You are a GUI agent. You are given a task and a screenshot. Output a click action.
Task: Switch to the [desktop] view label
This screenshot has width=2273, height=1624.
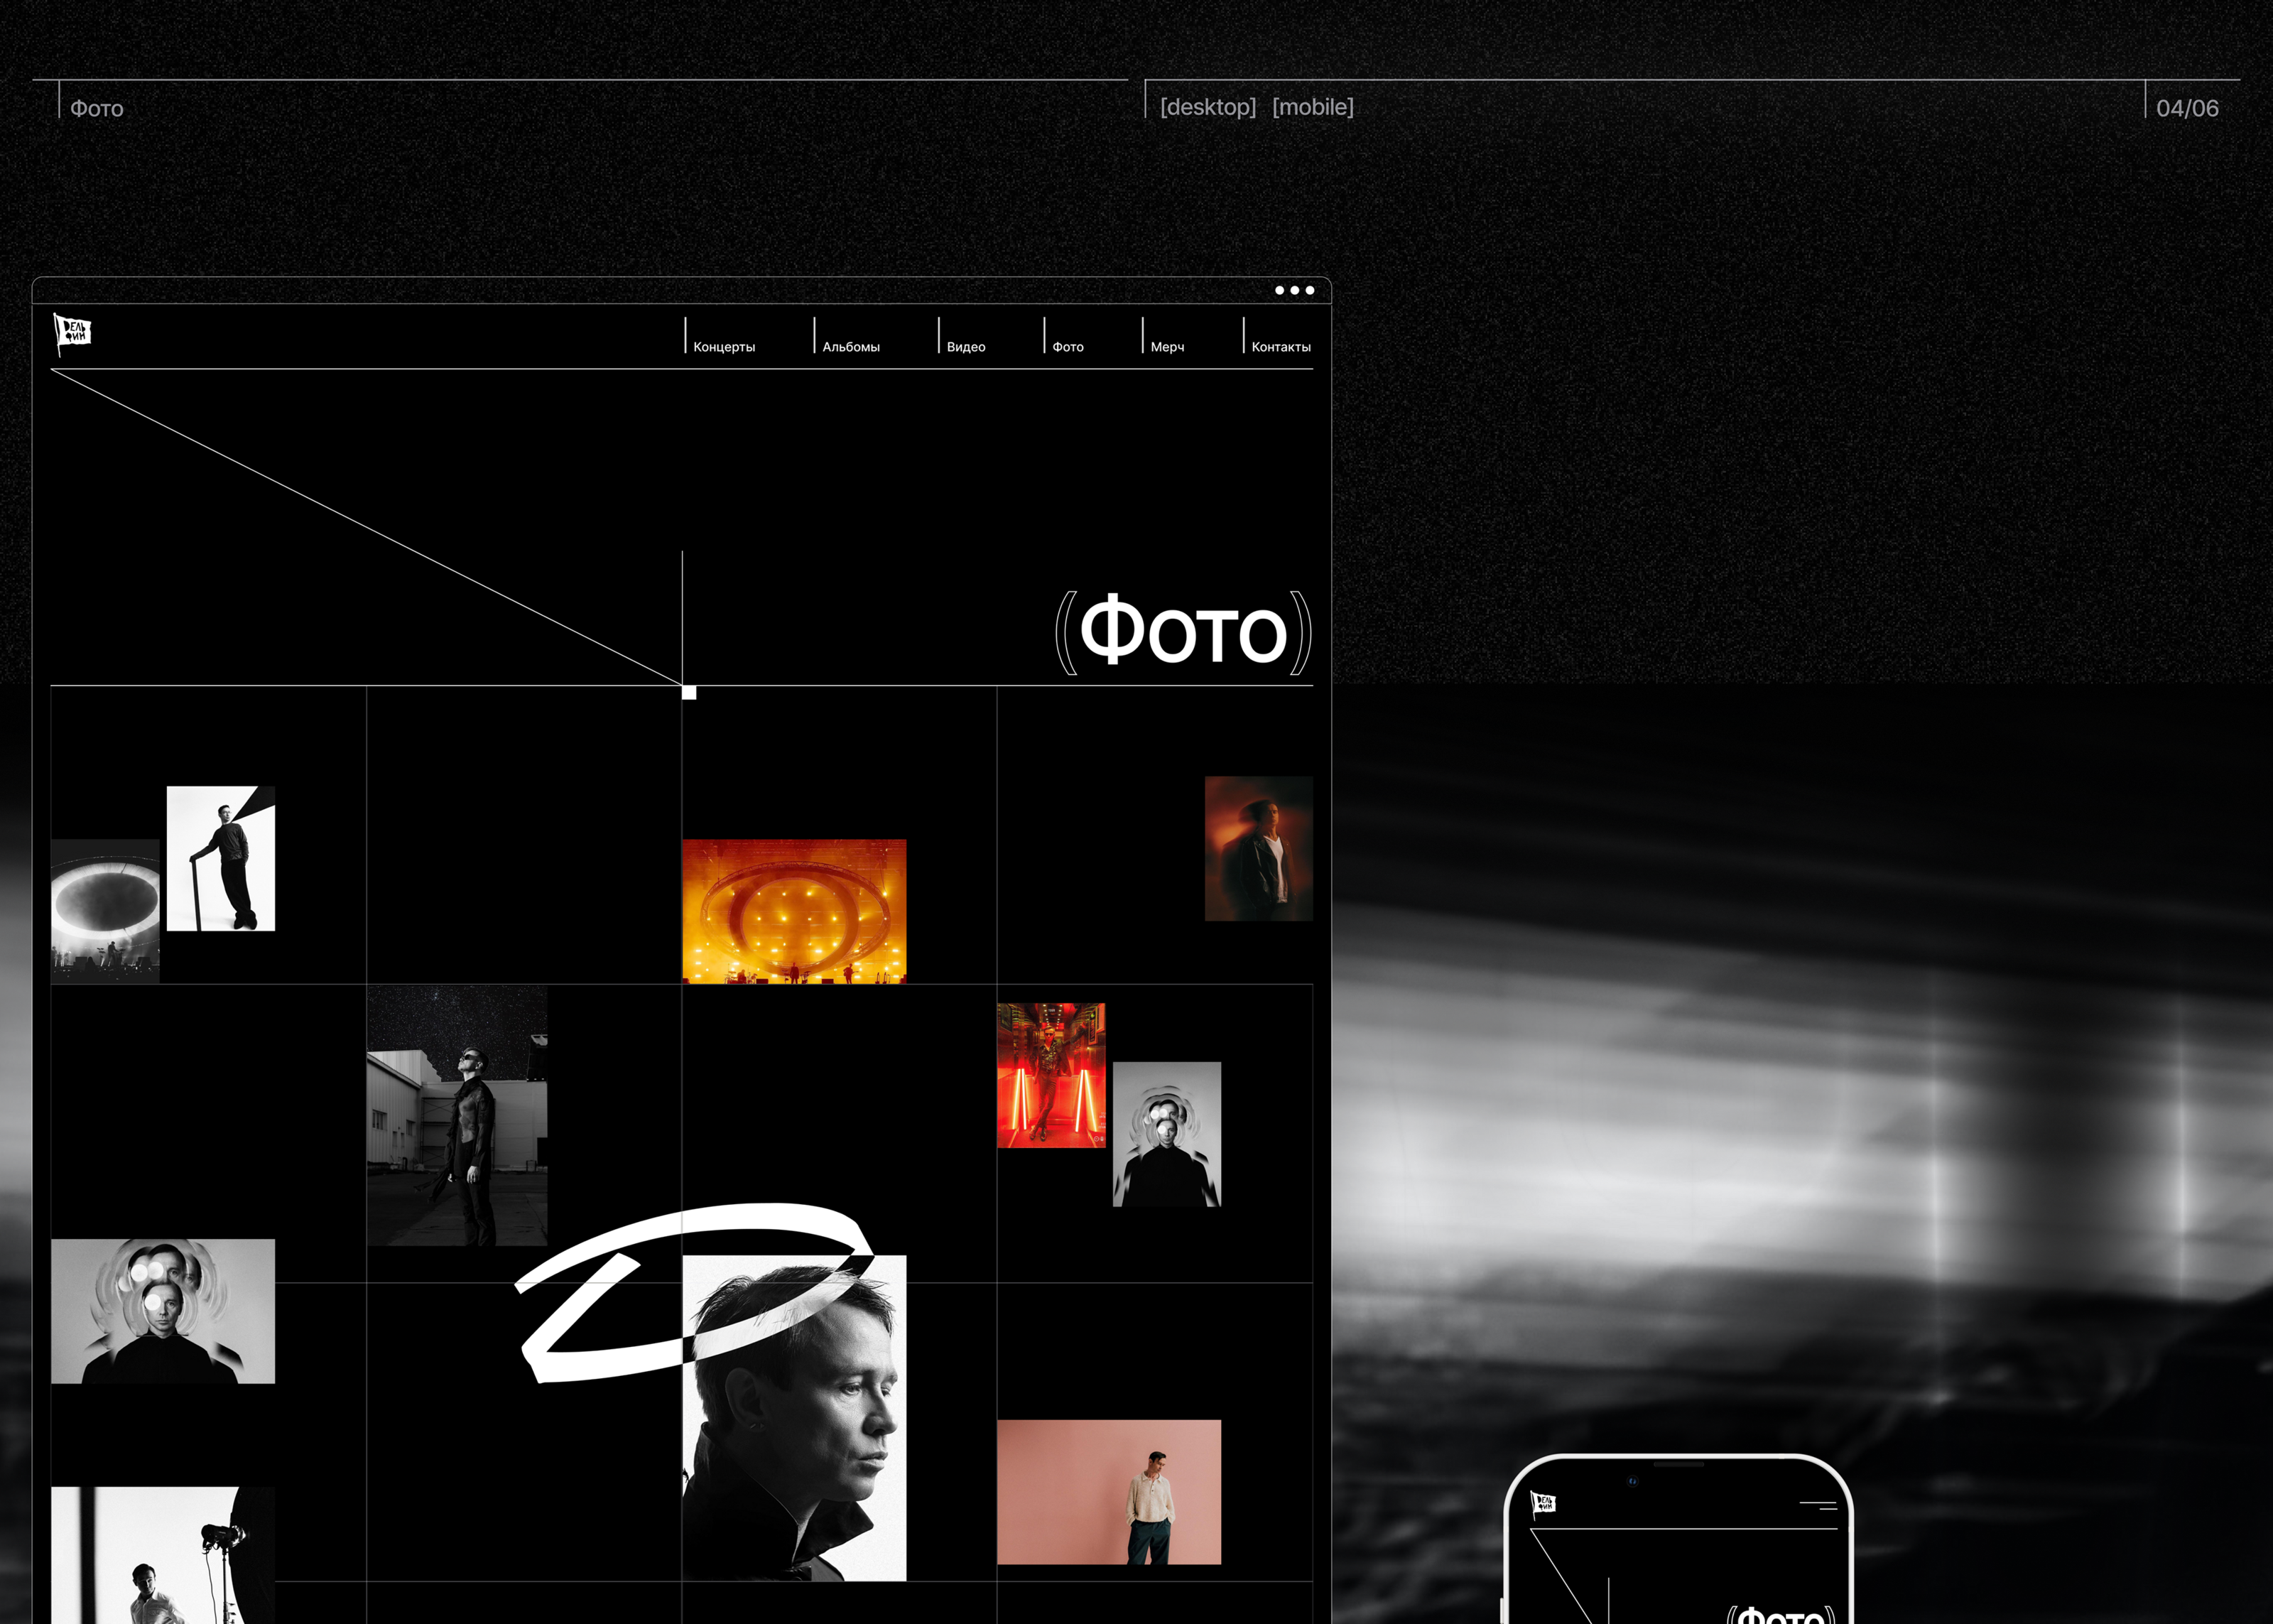(1208, 107)
